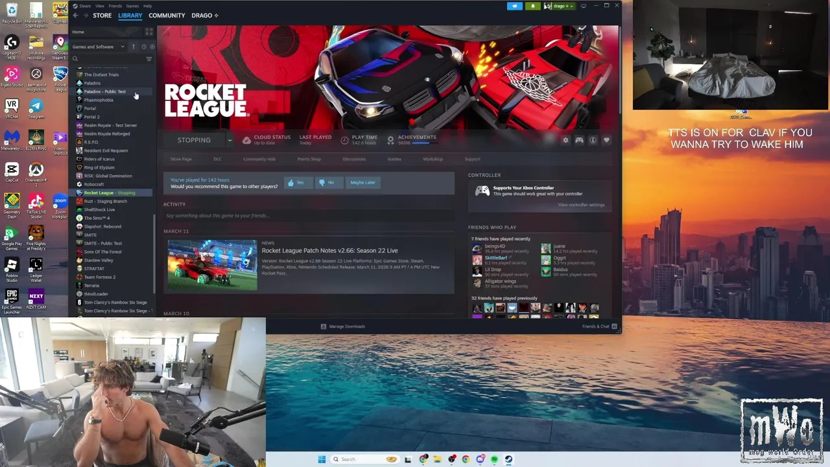Viewport: 830px width, 467px height.
Task: Open game settings gear icon
Action: pyautogui.click(x=565, y=140)
